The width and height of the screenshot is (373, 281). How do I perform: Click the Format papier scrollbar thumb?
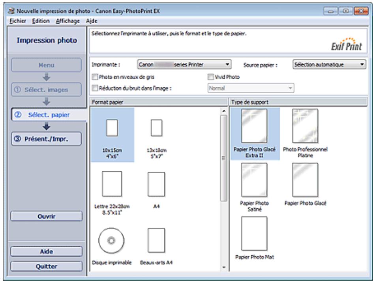(224, 158)
